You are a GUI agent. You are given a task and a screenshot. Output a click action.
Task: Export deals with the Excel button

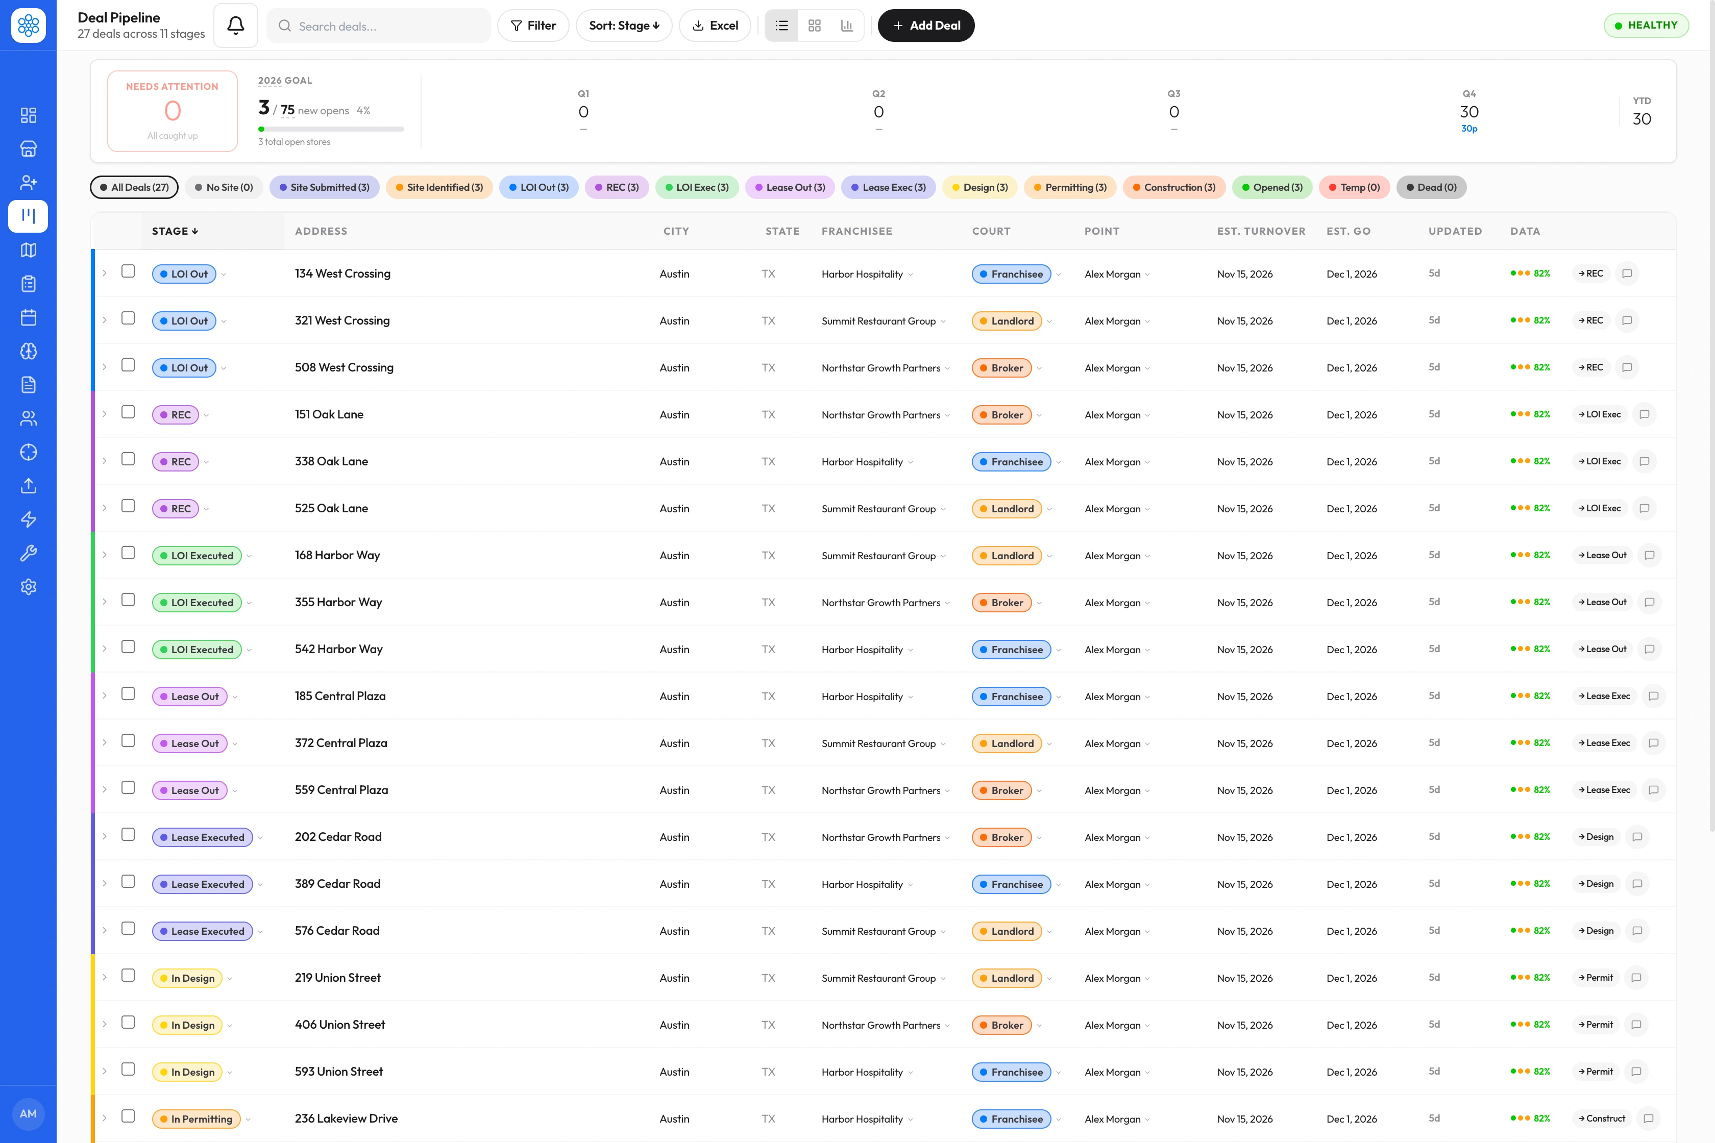pos(715,26)
